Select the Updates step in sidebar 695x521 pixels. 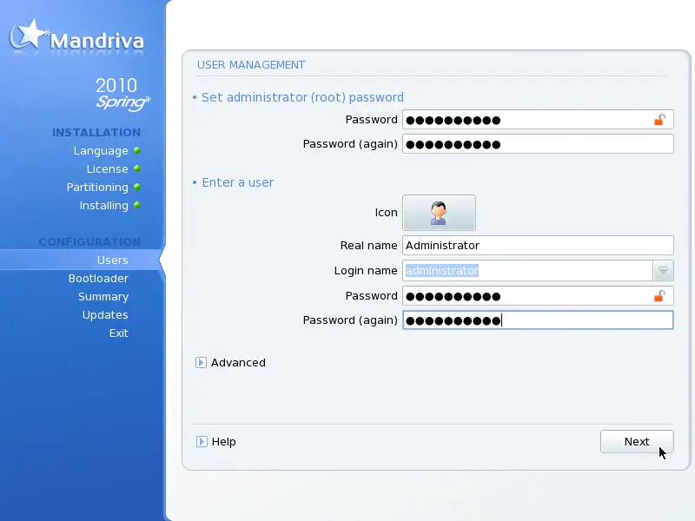click(105, 314)
